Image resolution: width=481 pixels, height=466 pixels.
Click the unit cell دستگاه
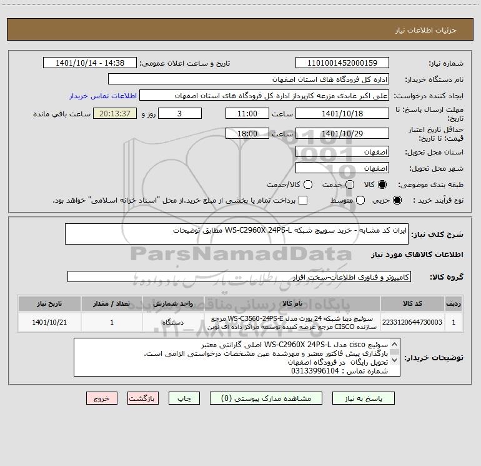(173, 322)
